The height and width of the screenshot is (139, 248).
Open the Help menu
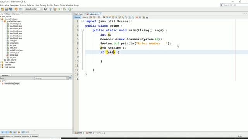(76, 5)
